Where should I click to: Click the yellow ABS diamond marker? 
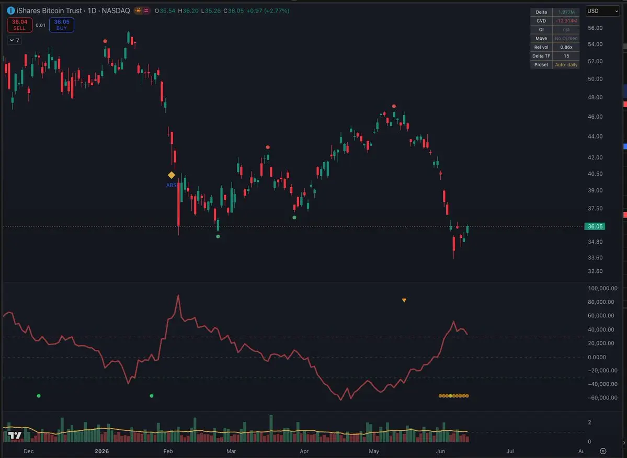[x=172, y=175]
